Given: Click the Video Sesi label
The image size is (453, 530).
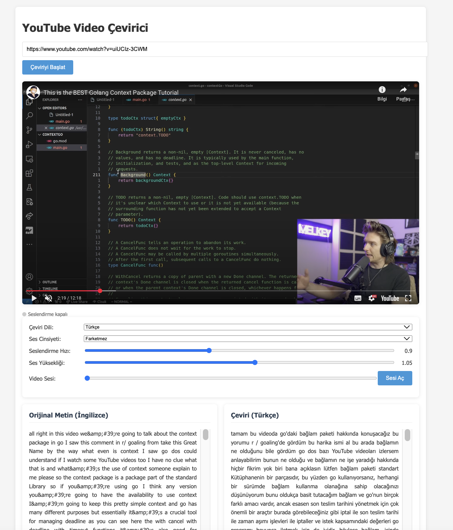Looking at the screenshot, I should [42, 379].
